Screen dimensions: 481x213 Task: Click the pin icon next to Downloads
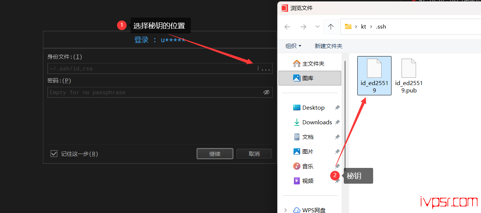tap(337, 122)
